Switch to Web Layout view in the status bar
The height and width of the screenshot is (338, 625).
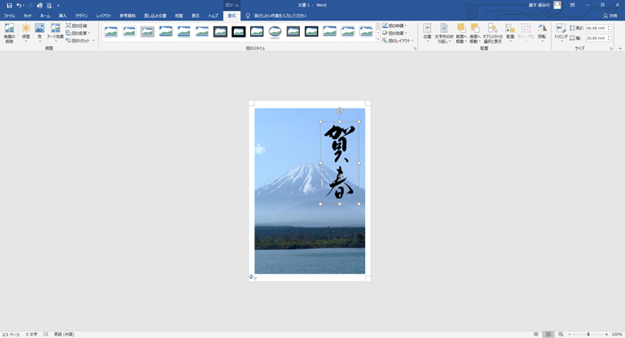561,334
